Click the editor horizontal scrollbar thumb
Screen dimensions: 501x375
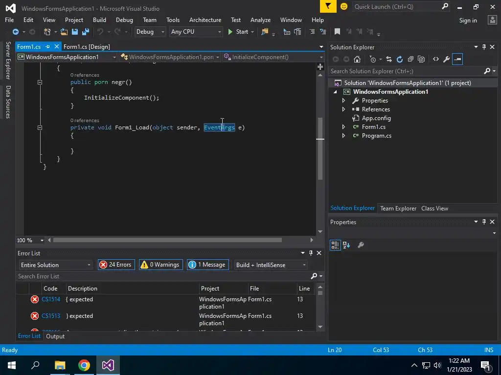coord(167,240)
